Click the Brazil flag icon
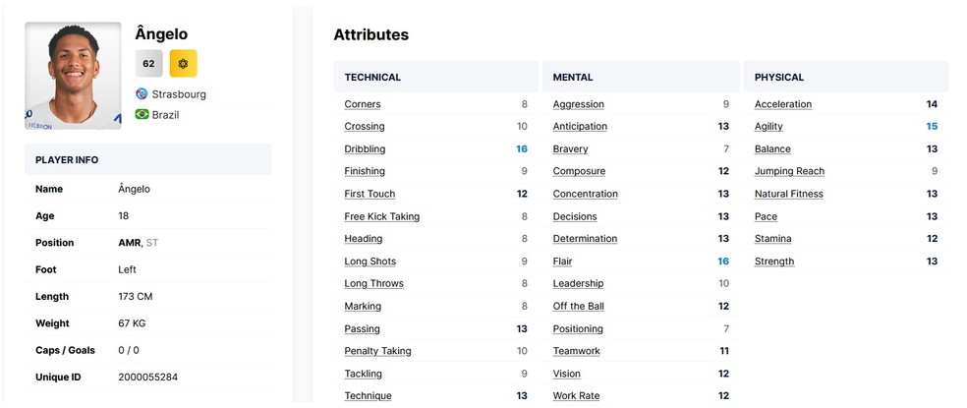Screen dimensions: 967x408 tap(142, 115)
